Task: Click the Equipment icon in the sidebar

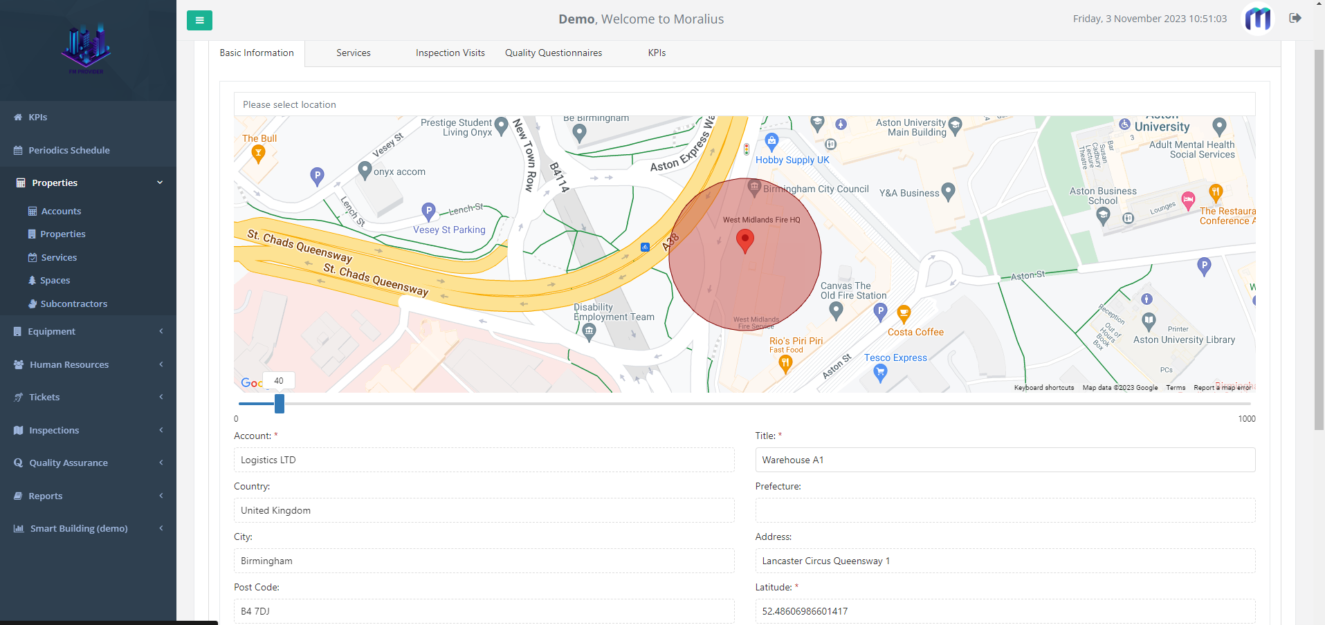Action: pyautogui.click(x=17, y=332)
